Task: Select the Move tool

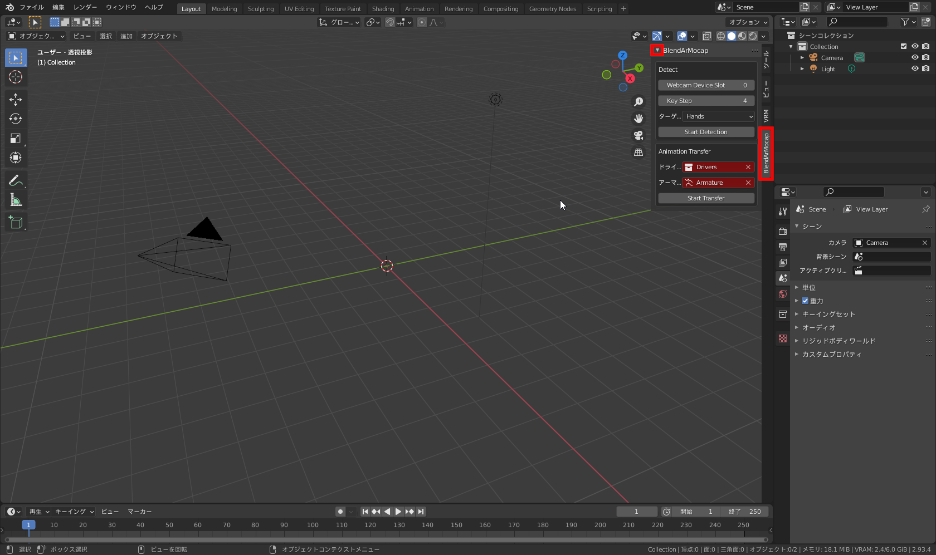Action: pos(16,100)
